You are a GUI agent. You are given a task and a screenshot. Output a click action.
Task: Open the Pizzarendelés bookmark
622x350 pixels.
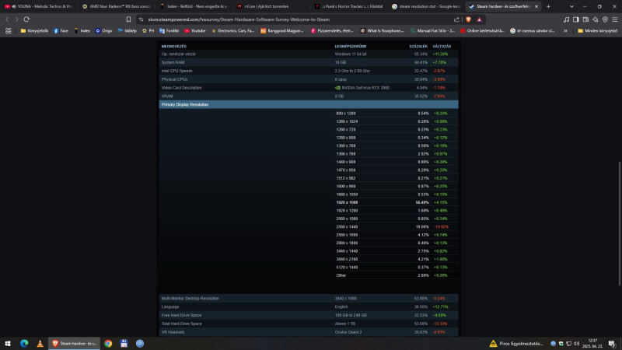(332, 30)
